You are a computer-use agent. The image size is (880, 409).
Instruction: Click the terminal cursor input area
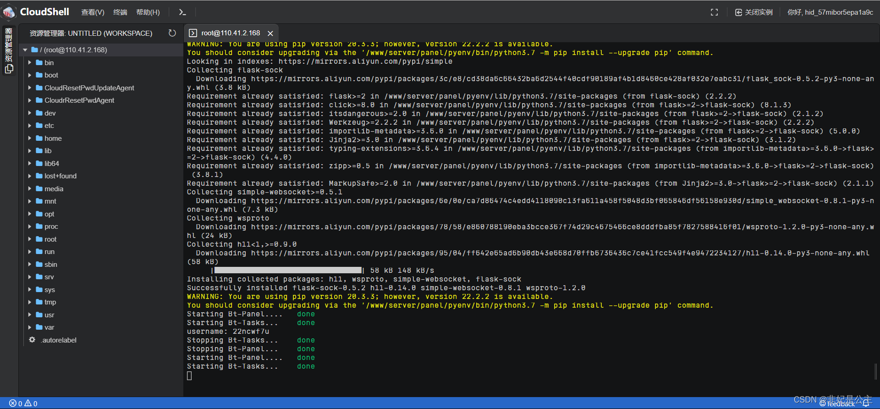click(x=189, y=376)
